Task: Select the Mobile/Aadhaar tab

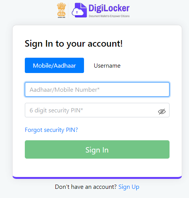Action: click(x=54, y=65)
